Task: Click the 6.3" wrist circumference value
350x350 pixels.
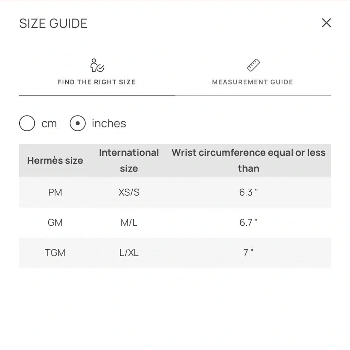Action: (248, 192)
